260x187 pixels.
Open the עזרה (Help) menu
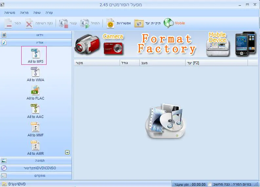point(49,12)
